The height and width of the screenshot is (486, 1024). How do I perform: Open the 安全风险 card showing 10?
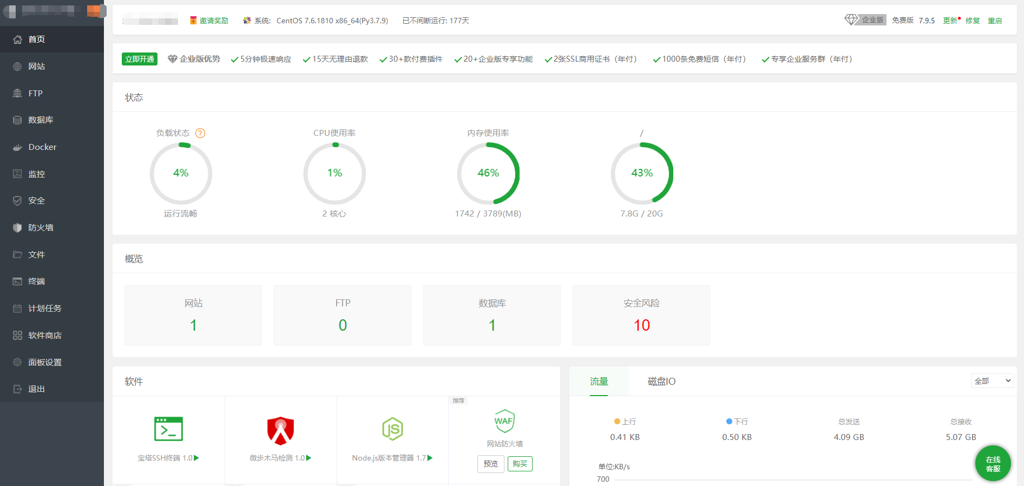(641, 315)
